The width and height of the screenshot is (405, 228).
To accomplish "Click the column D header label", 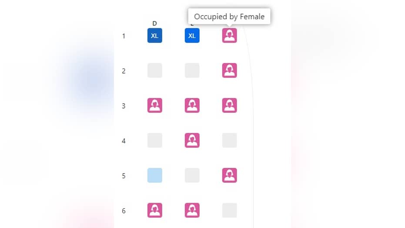I will pos(154,24).
